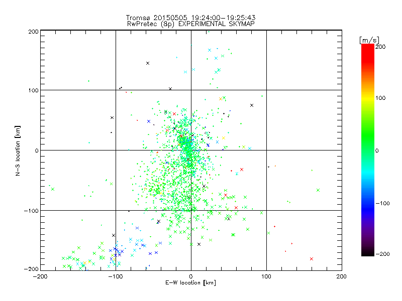Click the N-S axis '100' tick label

(x=33, y=90)
